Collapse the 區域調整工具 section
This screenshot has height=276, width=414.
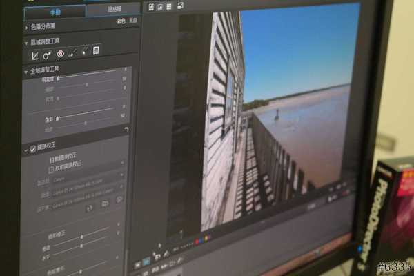26,42
